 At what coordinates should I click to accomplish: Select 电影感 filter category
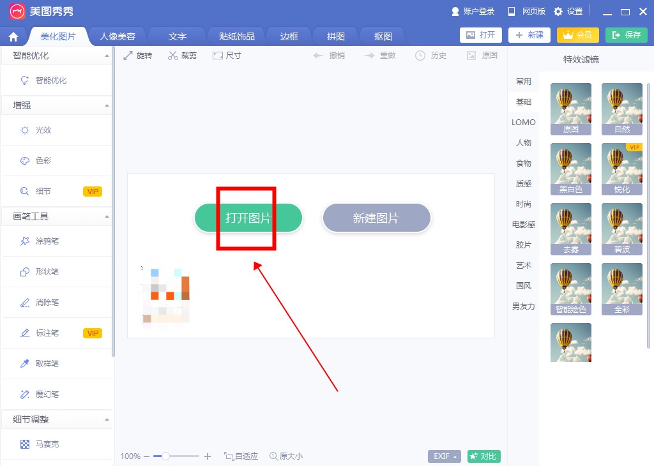pos(524,224)
